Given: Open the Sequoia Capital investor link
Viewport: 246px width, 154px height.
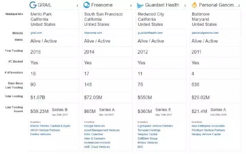Looking at the screenshot, I should coord(148,134).
